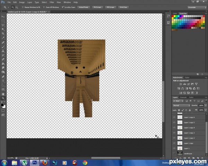Open the Kind layer filter dropdown
208x166 pixels.
pyautogui.click(x=178, y=101)
